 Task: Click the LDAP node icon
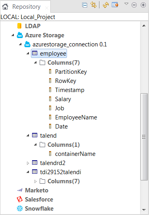(19, 26)
